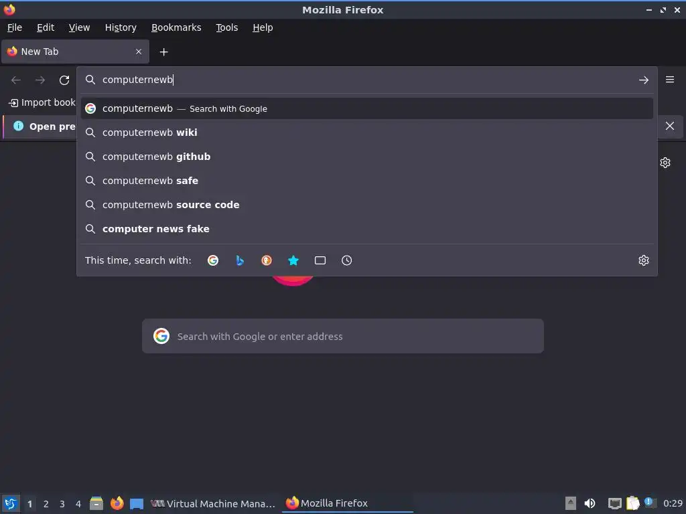Click the Firefox logo in title bar

9,9
